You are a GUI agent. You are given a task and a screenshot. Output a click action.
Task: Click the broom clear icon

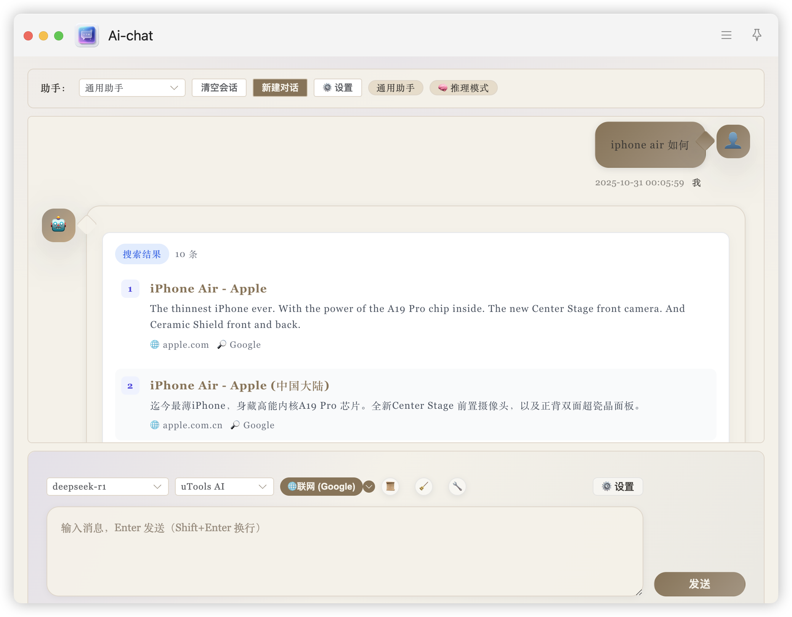[423, 487]
